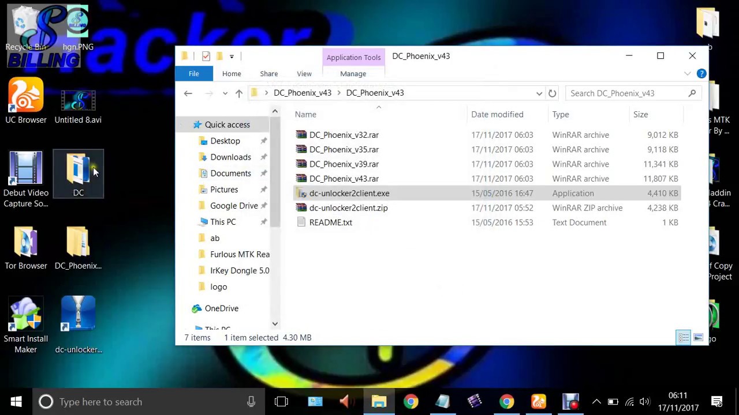
Task: Select DC_Phoenix_v32.rar file
Action: point(344,135)
